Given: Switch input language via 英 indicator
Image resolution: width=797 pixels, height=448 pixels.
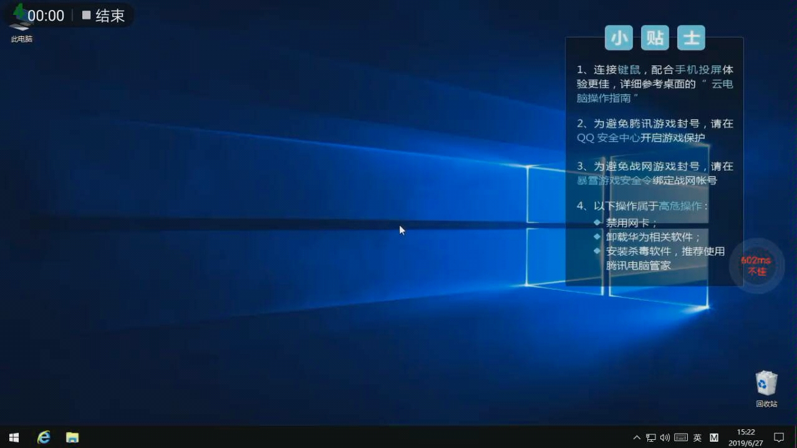Looking at the screenshot, I should point(697,437).
